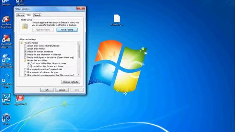Select the TOSHIBA DVD PLAYER icon
Image resolution: width=235 pixels, height=132 pixels.
6,61
